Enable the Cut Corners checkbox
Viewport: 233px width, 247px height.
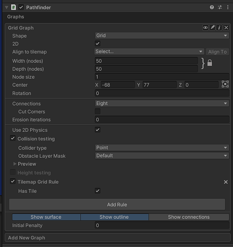(98, 111)
